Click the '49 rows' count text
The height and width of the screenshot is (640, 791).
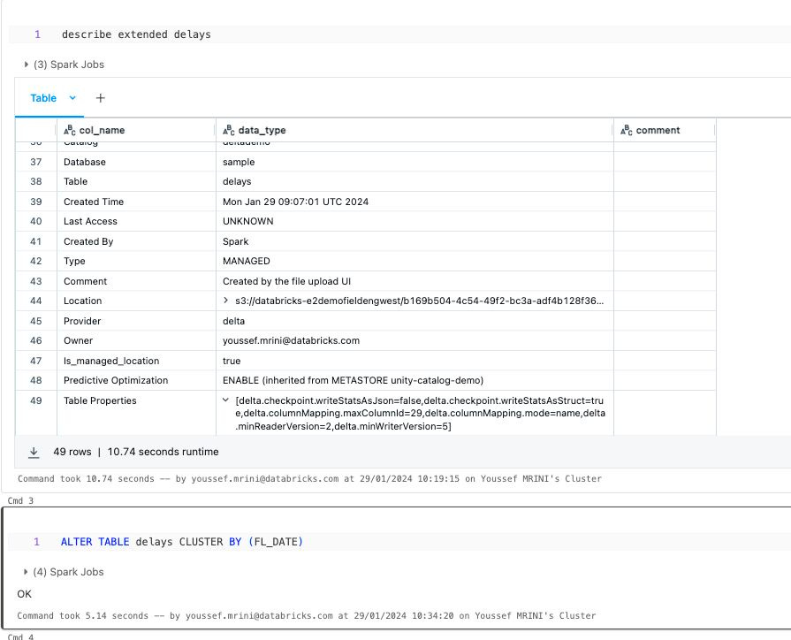click(72, 452)
